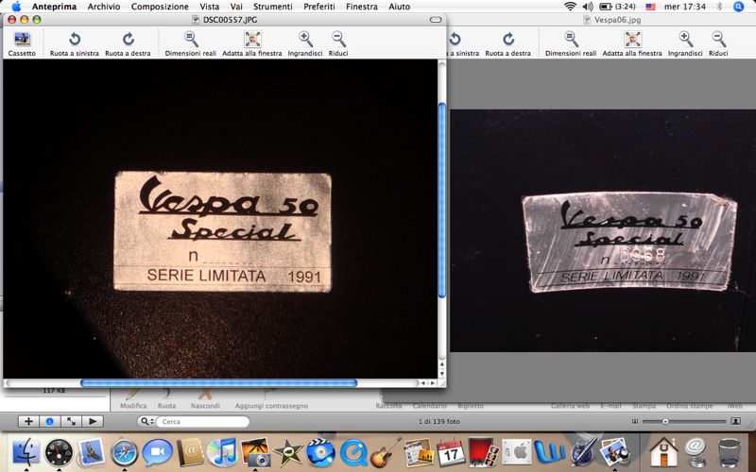Click the clock showing mer 17:34
The height and width of the screenshot is (472, 756).
click(x=684, y=7)
